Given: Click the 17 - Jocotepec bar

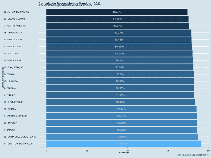Looking at the screenshot, I should 119,54.
